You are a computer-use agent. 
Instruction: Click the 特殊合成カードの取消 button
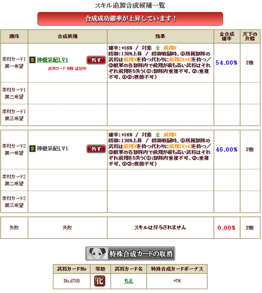pos(130,254)
